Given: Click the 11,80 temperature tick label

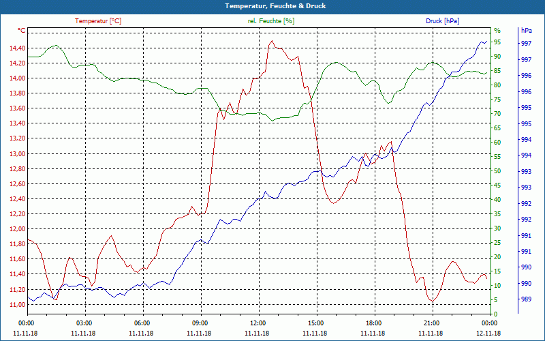Looking at the screenshot, I should click(18, 244).
